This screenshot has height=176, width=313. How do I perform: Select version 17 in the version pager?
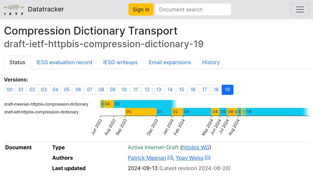(204, 90)
